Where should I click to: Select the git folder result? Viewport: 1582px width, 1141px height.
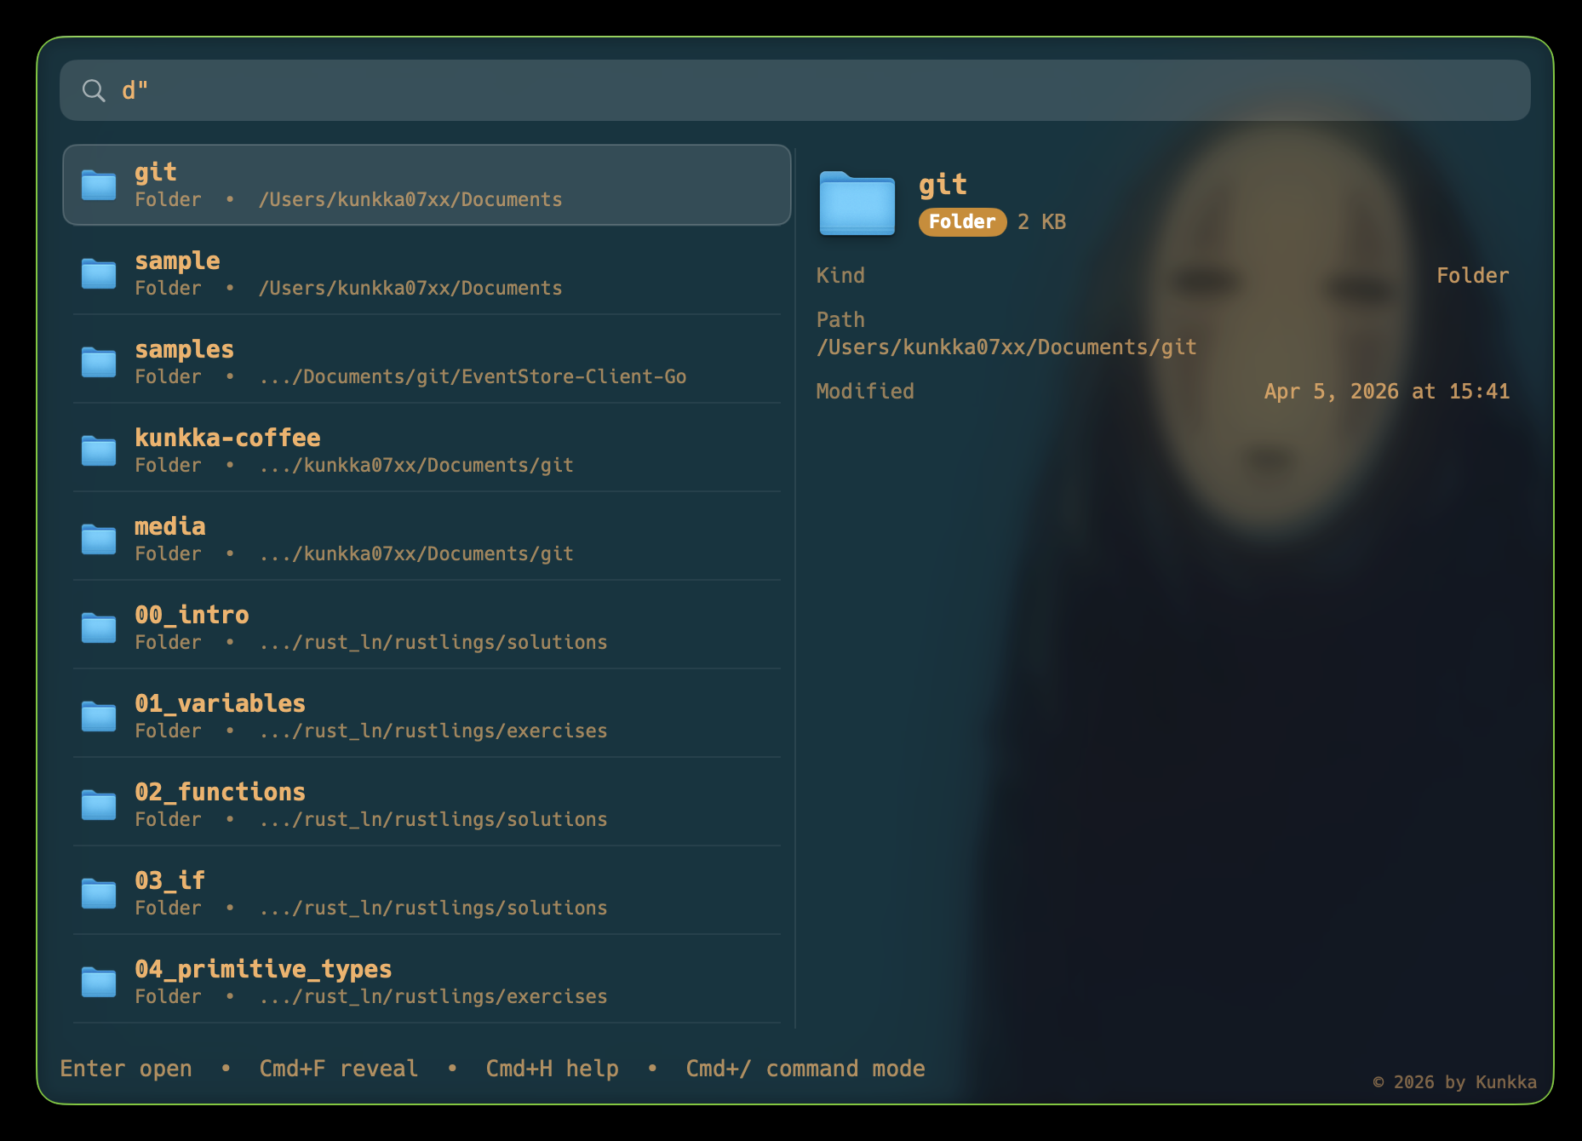pyautogui.click(x=426, y=186)
